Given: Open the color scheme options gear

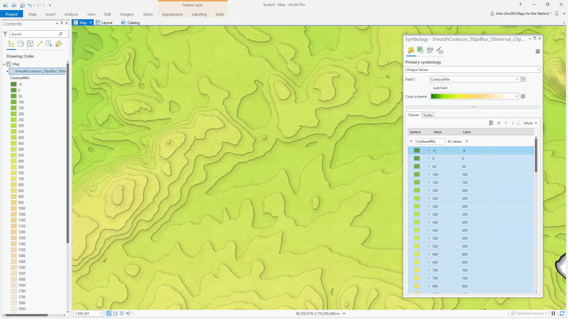Looking at the screenshot, I should [523, 97].
